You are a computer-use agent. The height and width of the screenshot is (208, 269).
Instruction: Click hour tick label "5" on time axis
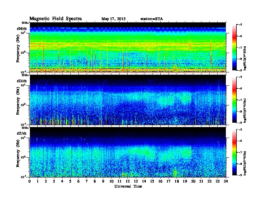[x=70, y=181]
